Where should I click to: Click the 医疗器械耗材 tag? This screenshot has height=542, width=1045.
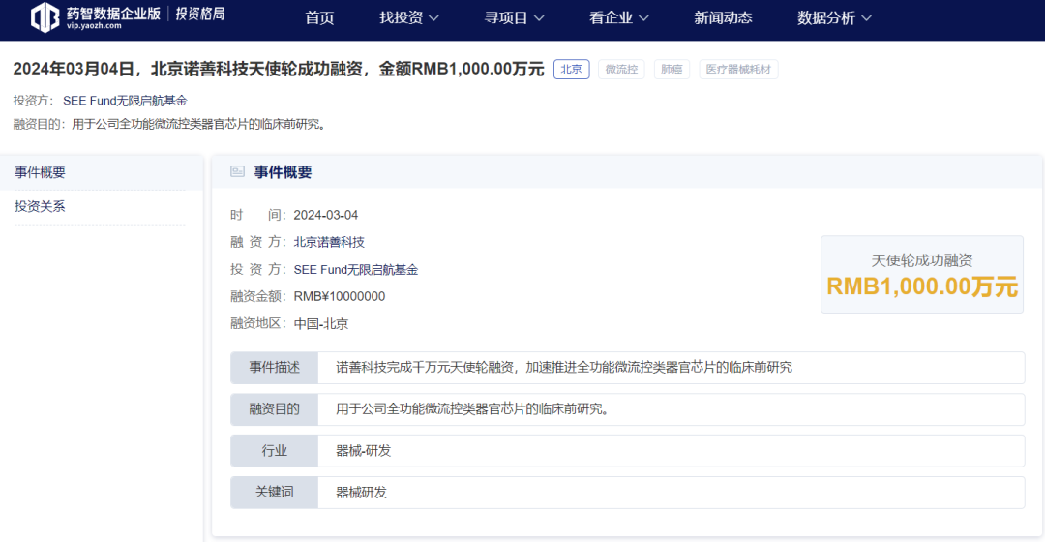[738, 70]
